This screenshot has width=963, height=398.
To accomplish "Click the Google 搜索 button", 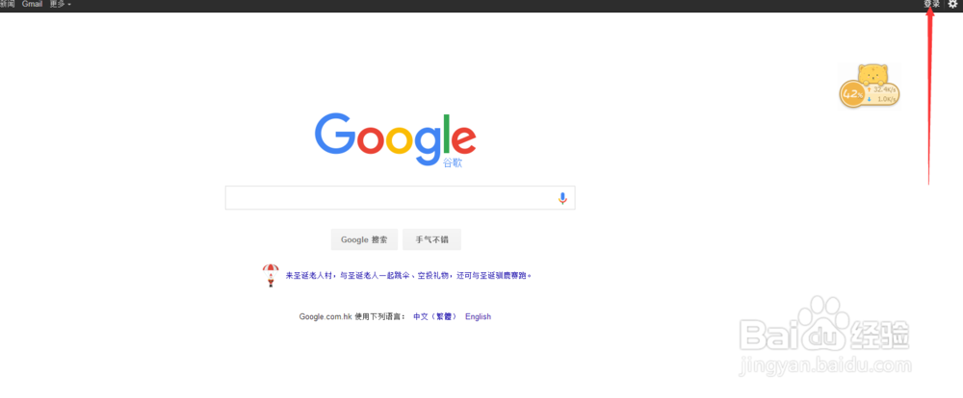I will [364, 239].
